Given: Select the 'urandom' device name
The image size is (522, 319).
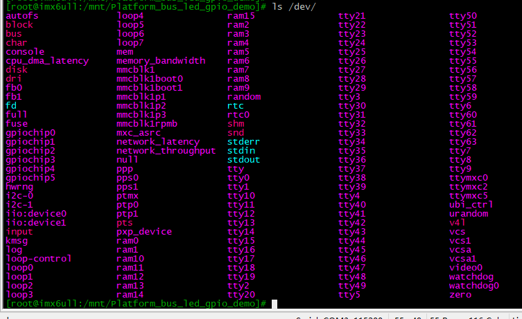Looking at the screenshot, I should pyautogui.click(x=469, y=214).
